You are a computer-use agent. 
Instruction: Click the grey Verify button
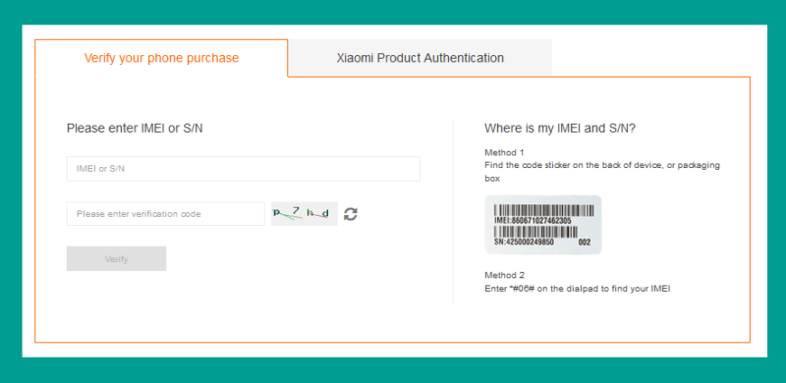pos(116,258)
